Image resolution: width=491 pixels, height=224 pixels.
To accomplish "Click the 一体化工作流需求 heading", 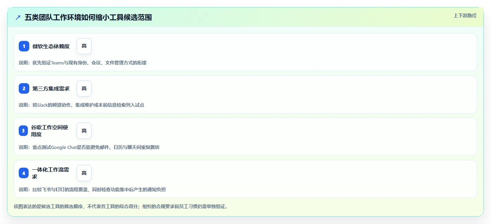I will [51, 173].
